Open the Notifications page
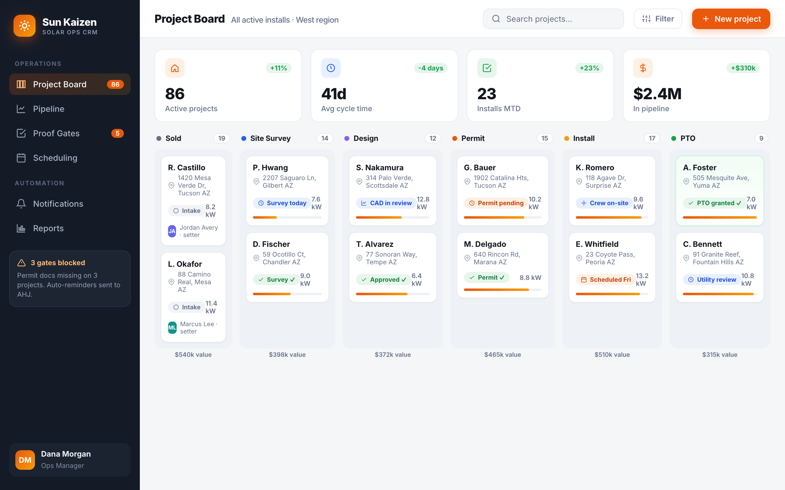Image resolution: width=785 pixels, height=490 pixels. 70,204
